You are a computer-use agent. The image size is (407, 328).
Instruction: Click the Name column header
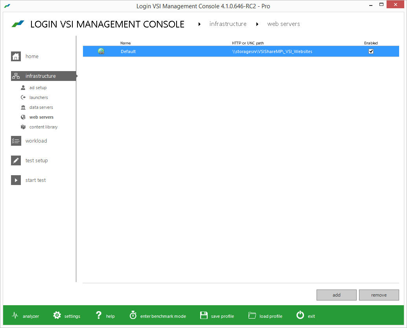(x=125, y=43)
